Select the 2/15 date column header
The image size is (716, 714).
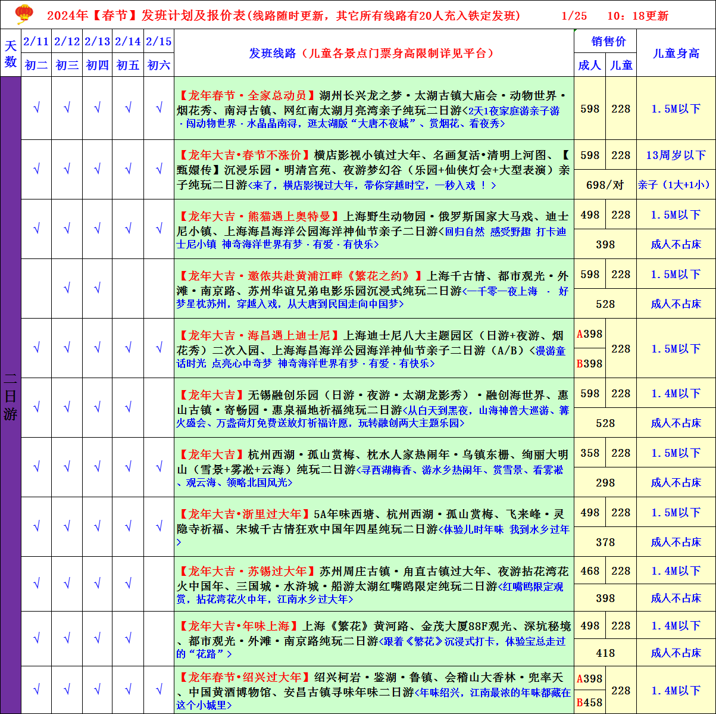tap(159, 42)
